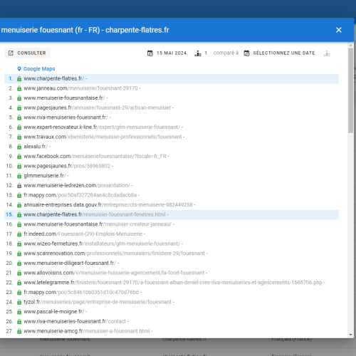Open the fr.indeed.com Emplois-Menuiserie result
This screenshot has width=356, height=356.
(83, 234)
